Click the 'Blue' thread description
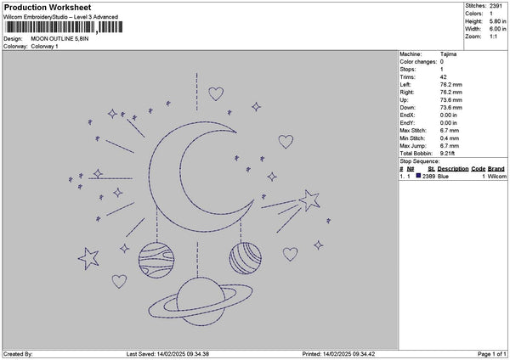Image resolution: width=510 pixels, height=360 pixels. (443, 177)
